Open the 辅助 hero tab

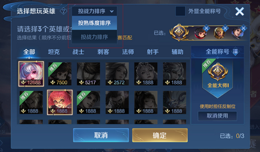tap(177, 52)
